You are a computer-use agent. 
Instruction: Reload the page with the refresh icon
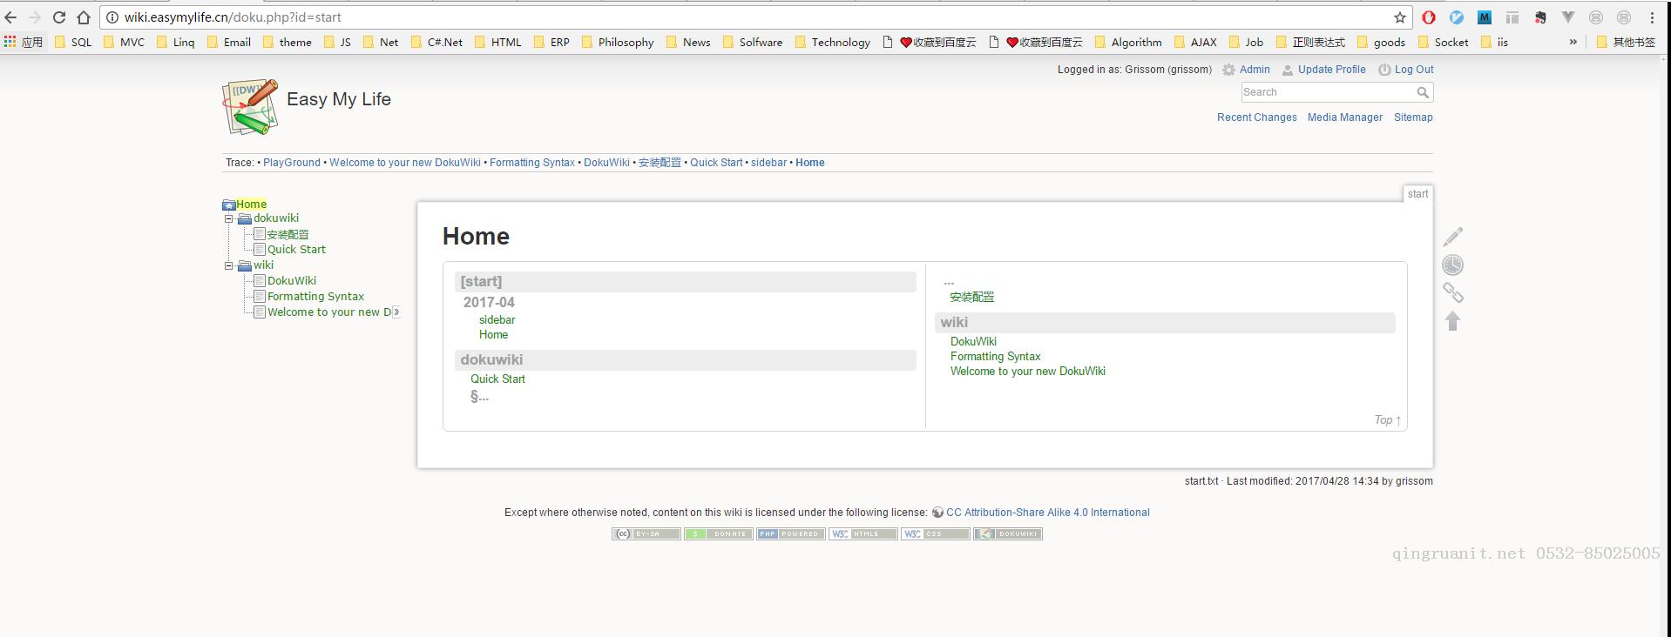59,17
